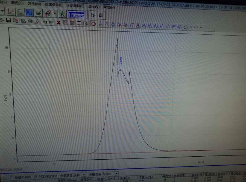Viewport: 246px width, 182px height.
Task: Open the 定量基准 dropdown showing 面积
Action: pos(80,175)
